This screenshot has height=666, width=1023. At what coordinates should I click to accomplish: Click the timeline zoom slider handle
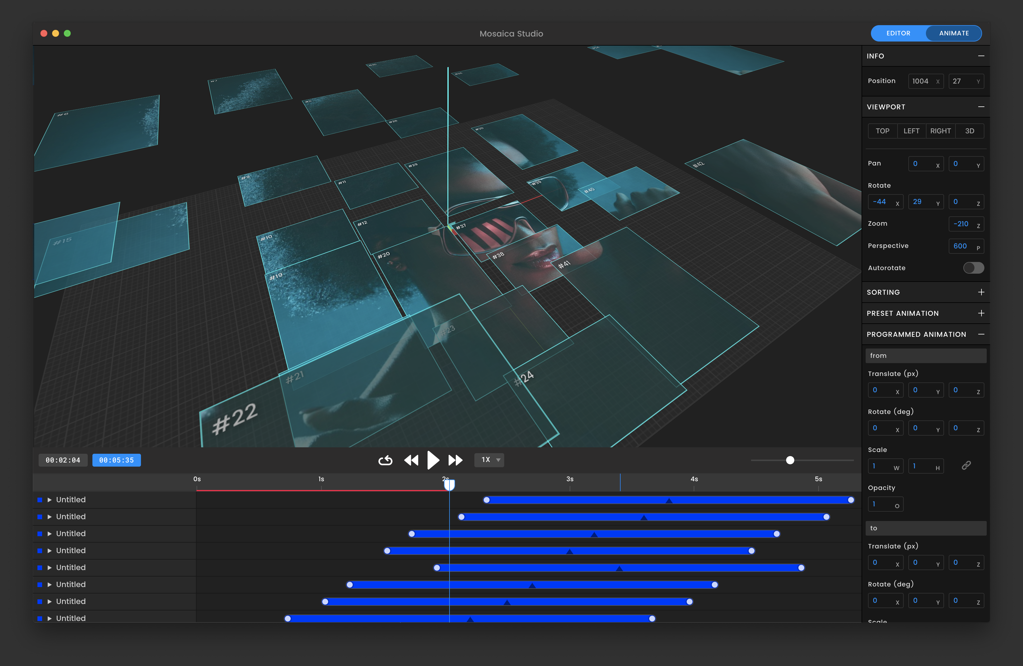pos(790,460)
